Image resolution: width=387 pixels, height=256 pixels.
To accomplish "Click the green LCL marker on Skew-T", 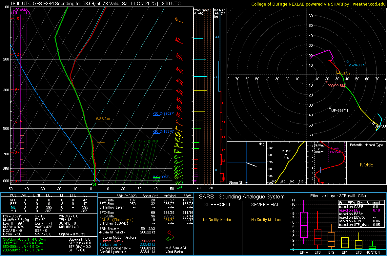I will click(156, 179).
